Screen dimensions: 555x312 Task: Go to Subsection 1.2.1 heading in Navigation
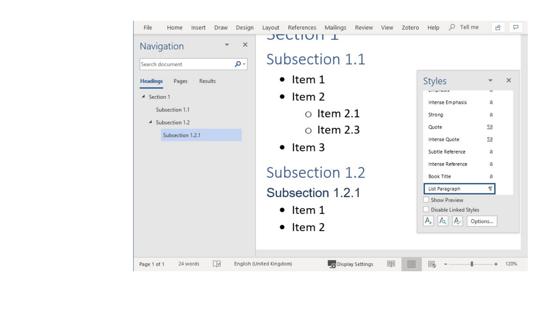(x=201, y=135)
